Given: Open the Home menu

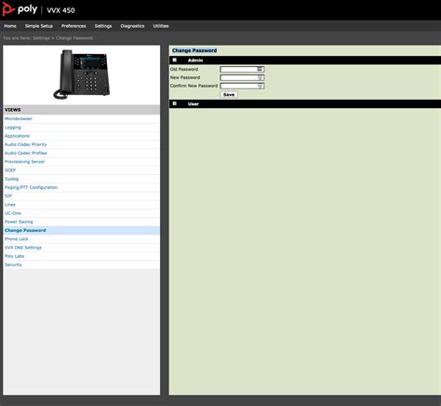Looking at the screenshot, I should tap(10, 26).
